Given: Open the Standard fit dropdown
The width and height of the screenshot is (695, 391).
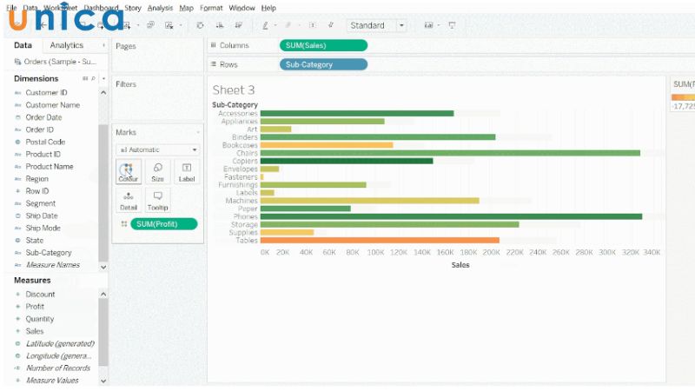Looking at the screenshot, I should point(377,26).
